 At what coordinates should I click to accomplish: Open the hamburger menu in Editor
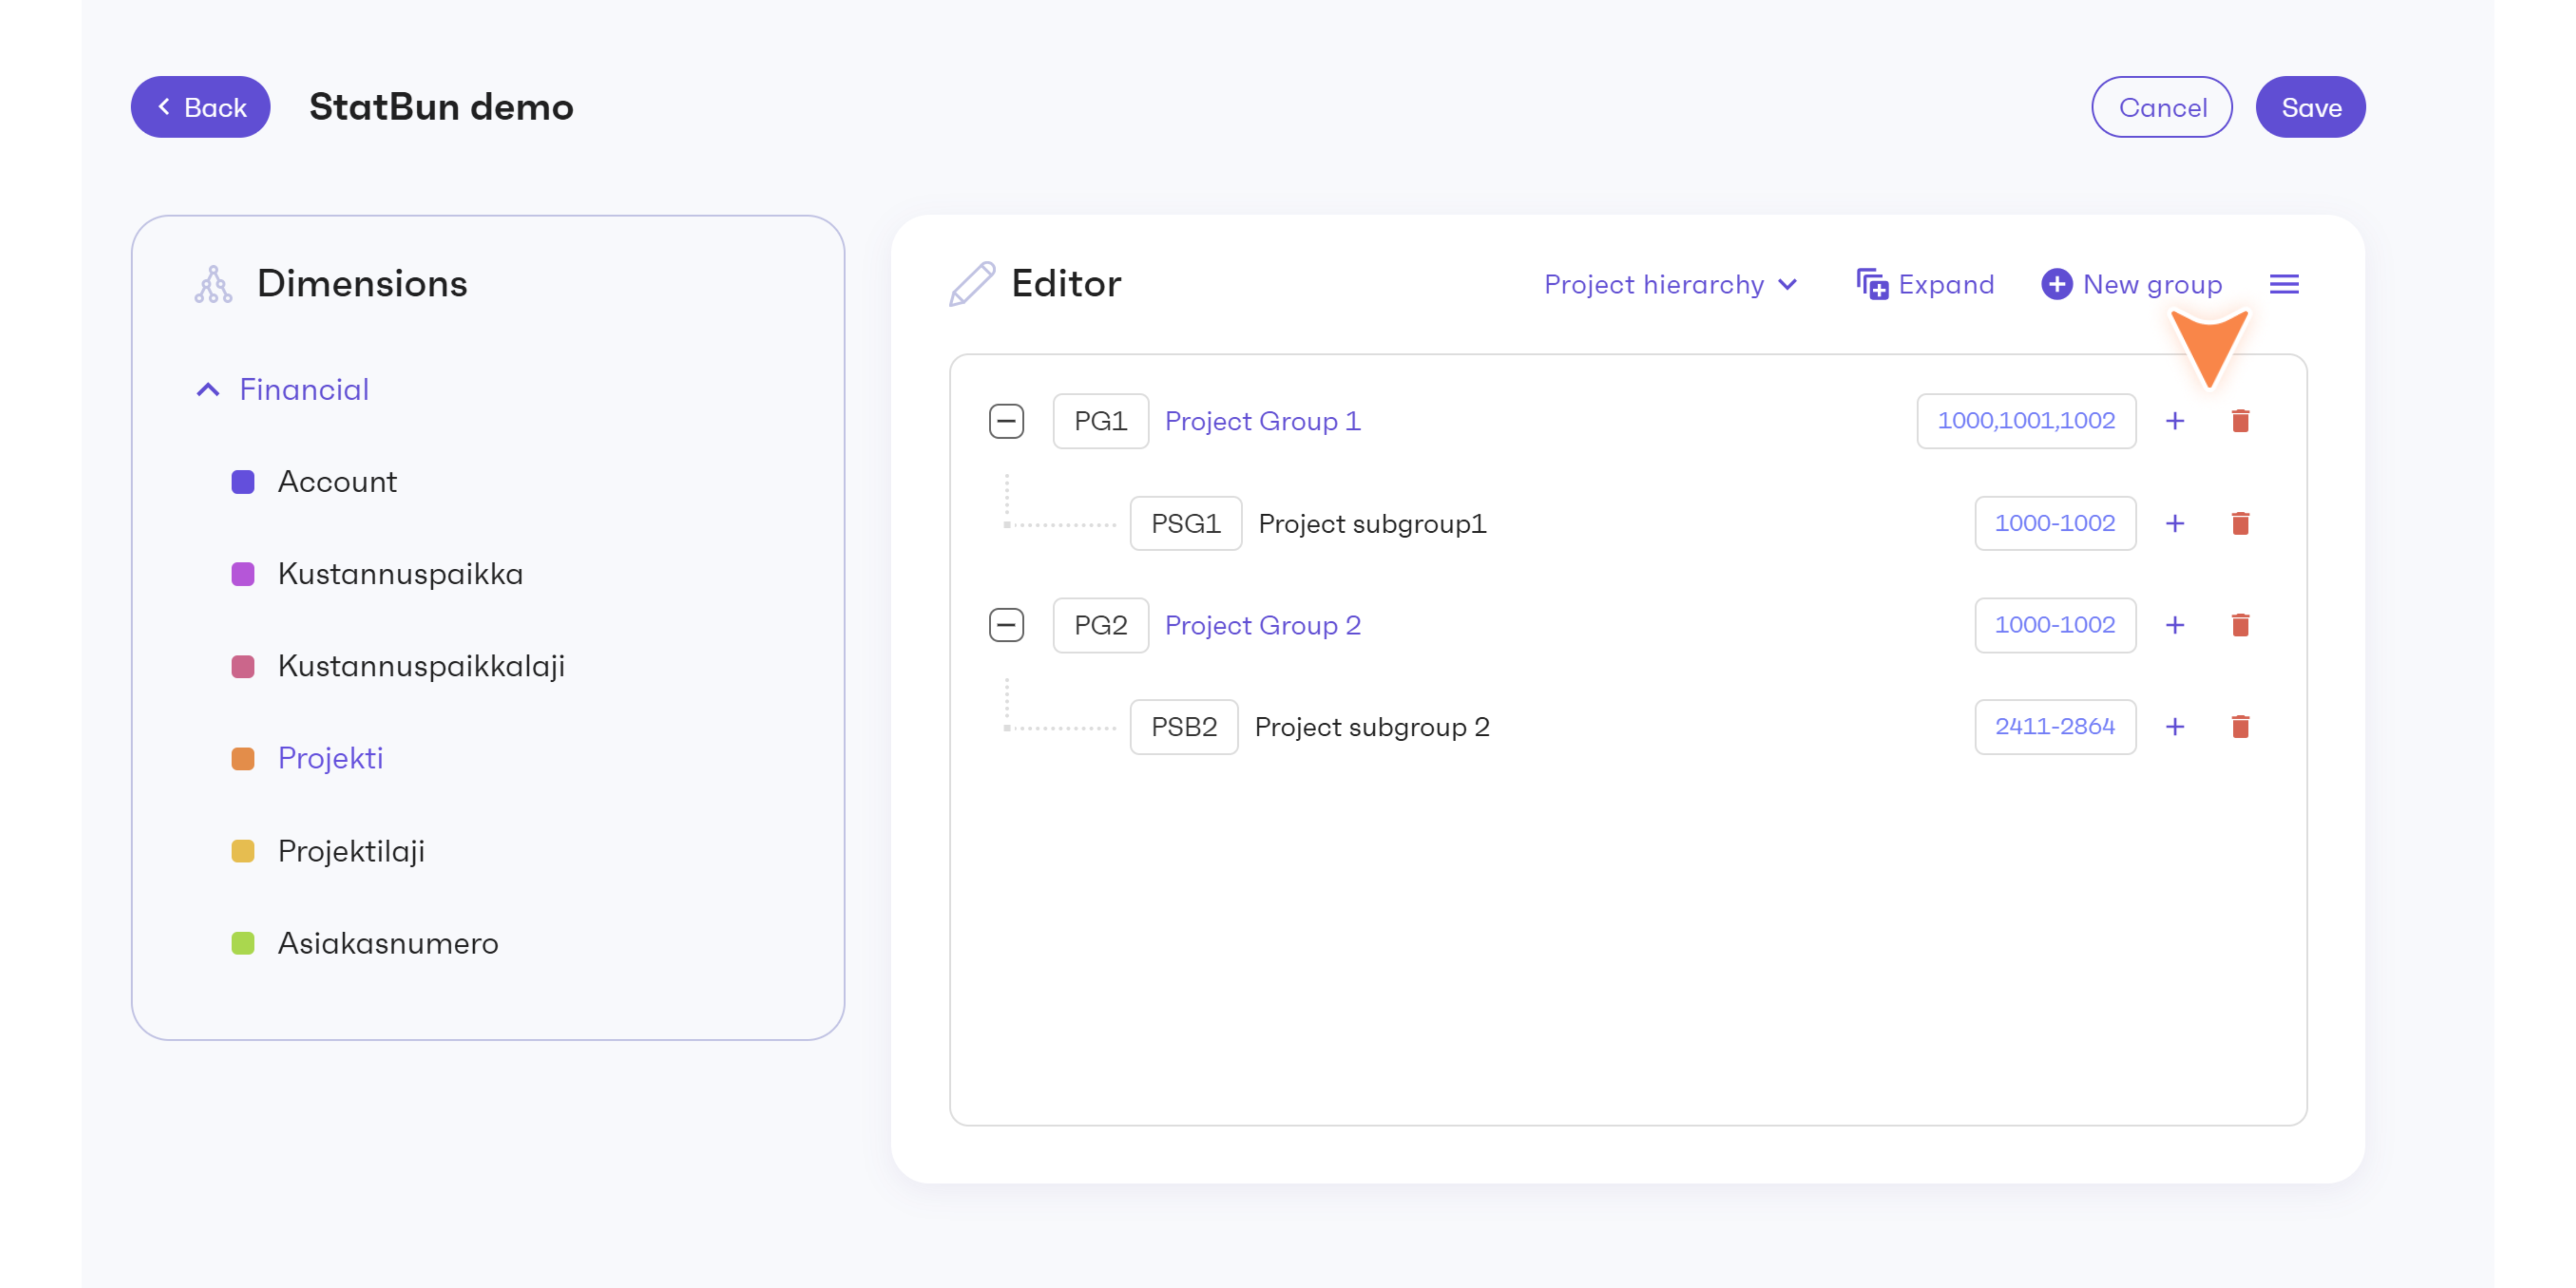coord(2284,284)
